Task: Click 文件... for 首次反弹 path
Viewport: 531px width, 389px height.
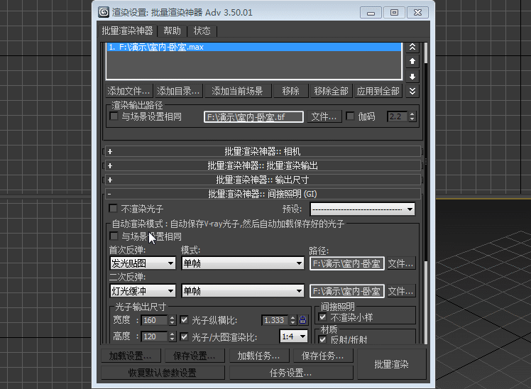Action: tap(400, 263)
